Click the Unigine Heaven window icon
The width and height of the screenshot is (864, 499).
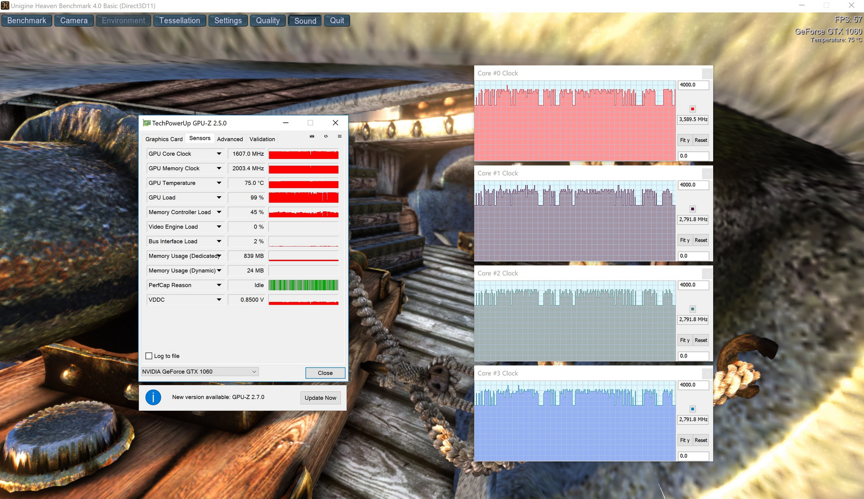coord(5,5)
